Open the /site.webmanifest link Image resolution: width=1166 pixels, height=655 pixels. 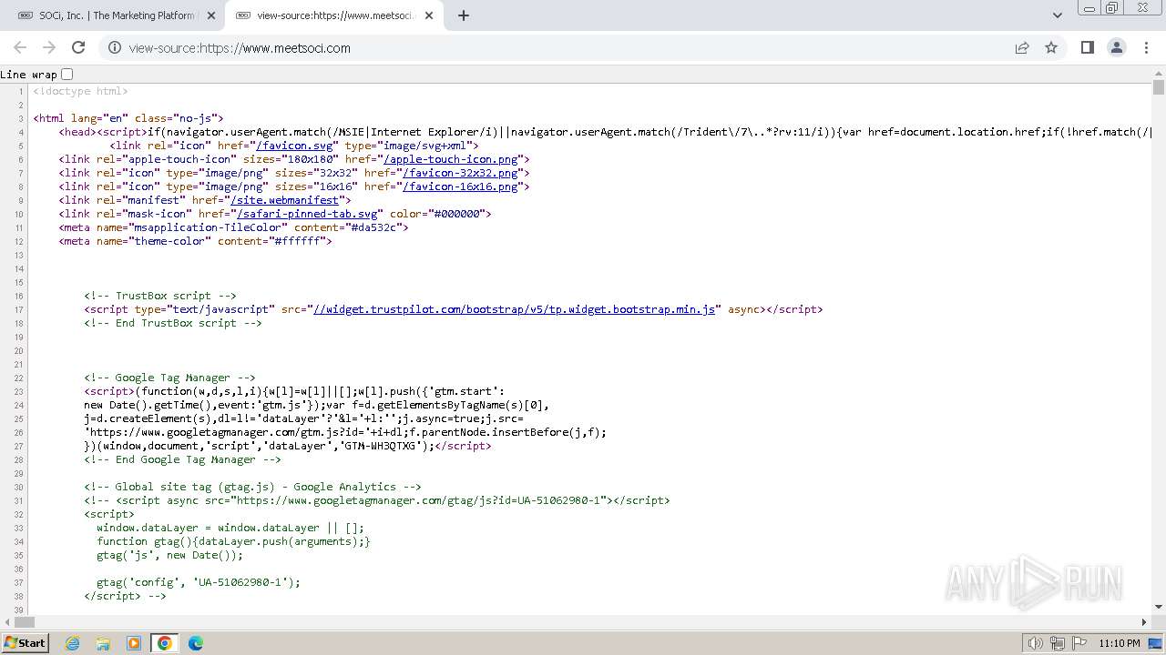click(x=285, y=200)
